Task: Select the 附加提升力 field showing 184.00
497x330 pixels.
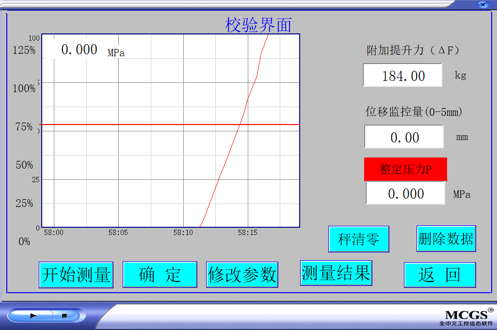Action: click(x=402, y=76)
